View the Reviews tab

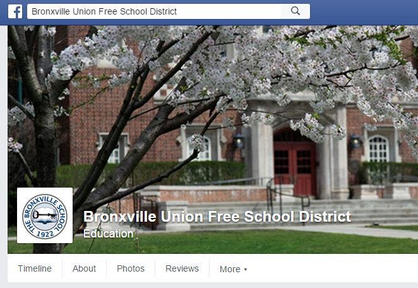(182, 268)
